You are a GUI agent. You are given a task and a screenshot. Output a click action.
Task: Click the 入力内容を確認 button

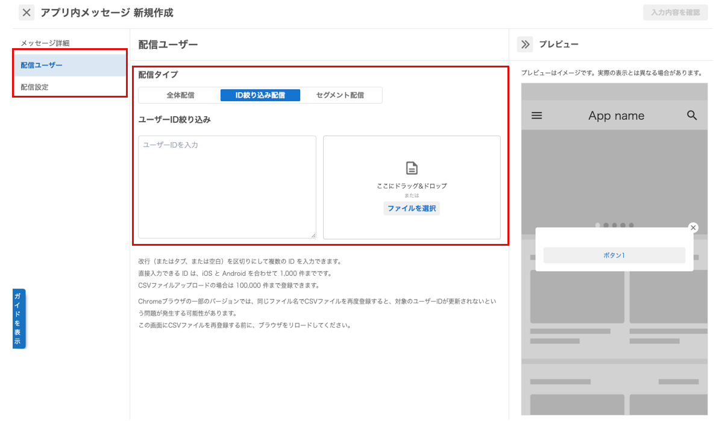click(675, 13)
